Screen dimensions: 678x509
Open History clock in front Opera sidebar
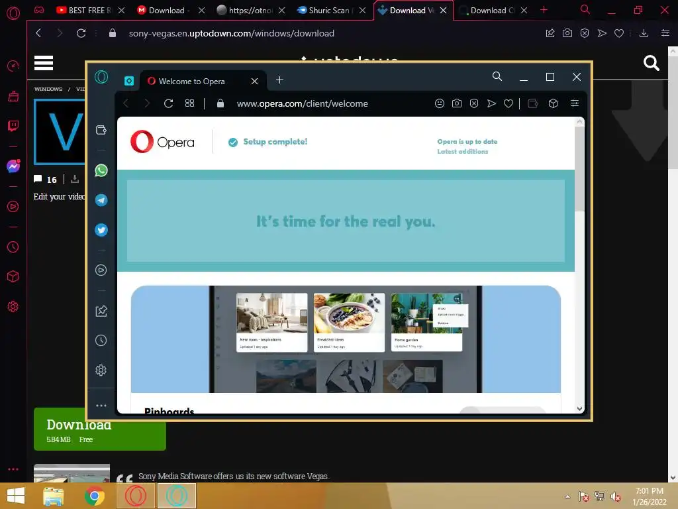pyautogui.click(x=101, y=340)
